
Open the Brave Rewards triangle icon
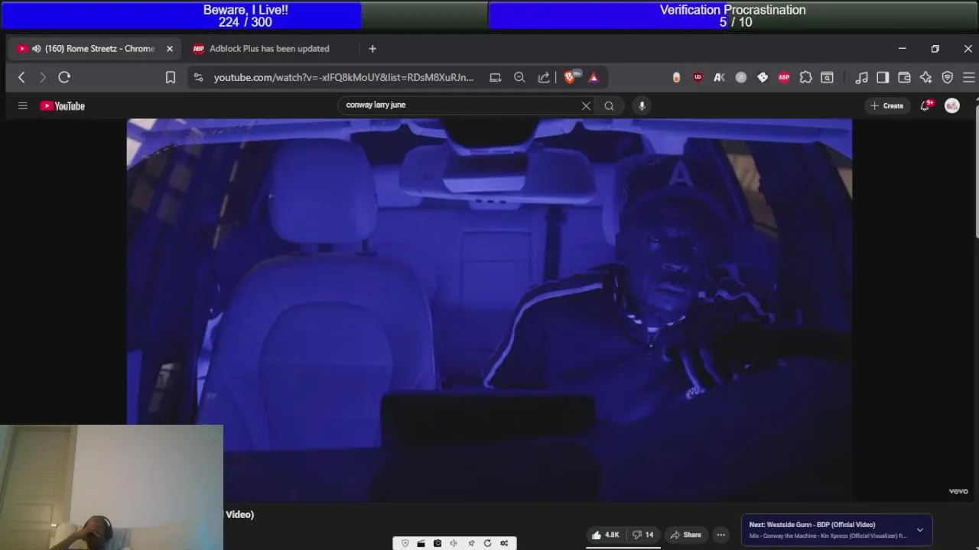(594, 77)
